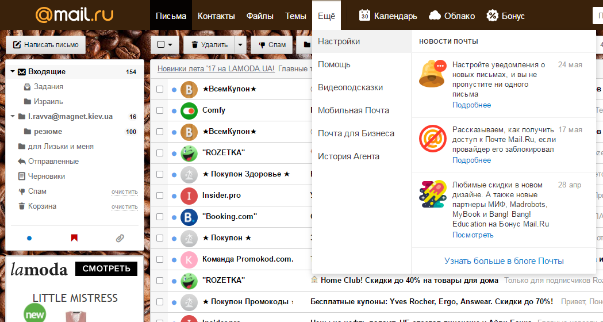
Task: Click the Команда Promokod.com avatar
Action: coord(189,259)
